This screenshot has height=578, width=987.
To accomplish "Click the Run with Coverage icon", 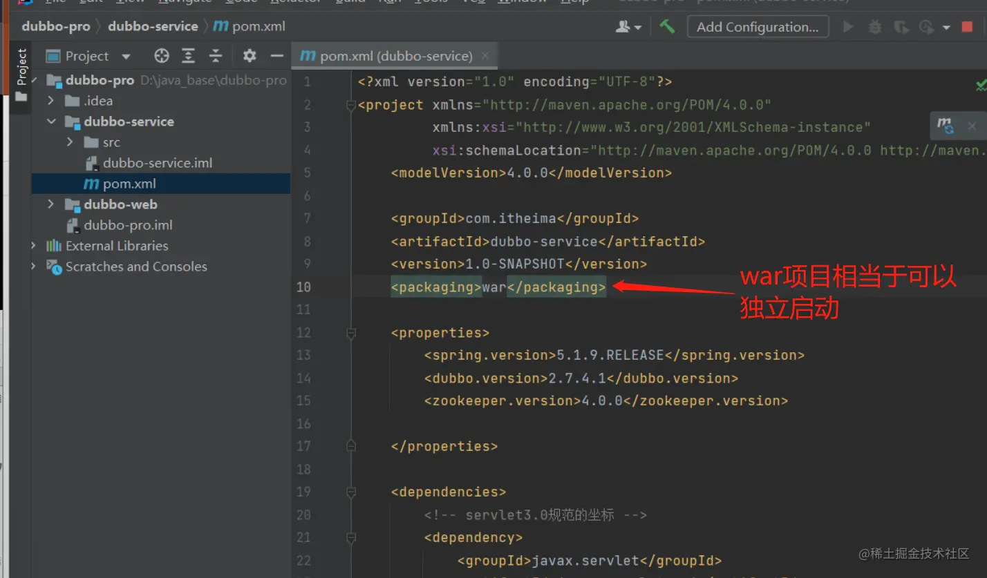I will 901,27.
